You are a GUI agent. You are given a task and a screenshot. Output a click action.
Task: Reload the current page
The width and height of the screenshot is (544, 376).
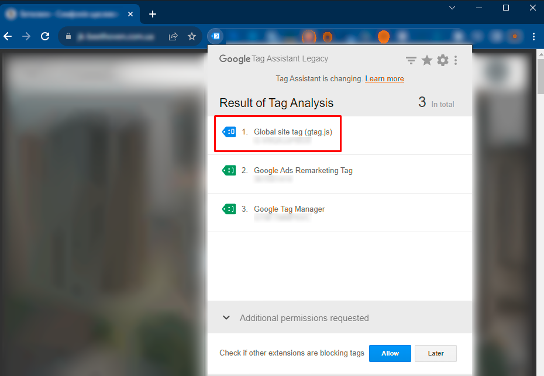coord(45,36)
